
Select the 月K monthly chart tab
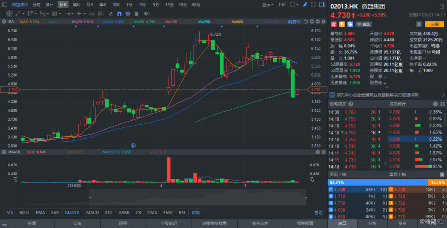pos(90,4)
